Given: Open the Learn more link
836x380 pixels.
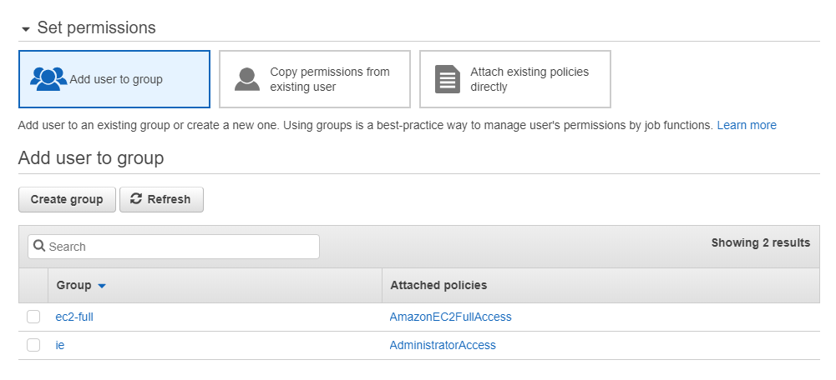Looking at the screenshot, I should pyautogui.click(x=747, y=125).
